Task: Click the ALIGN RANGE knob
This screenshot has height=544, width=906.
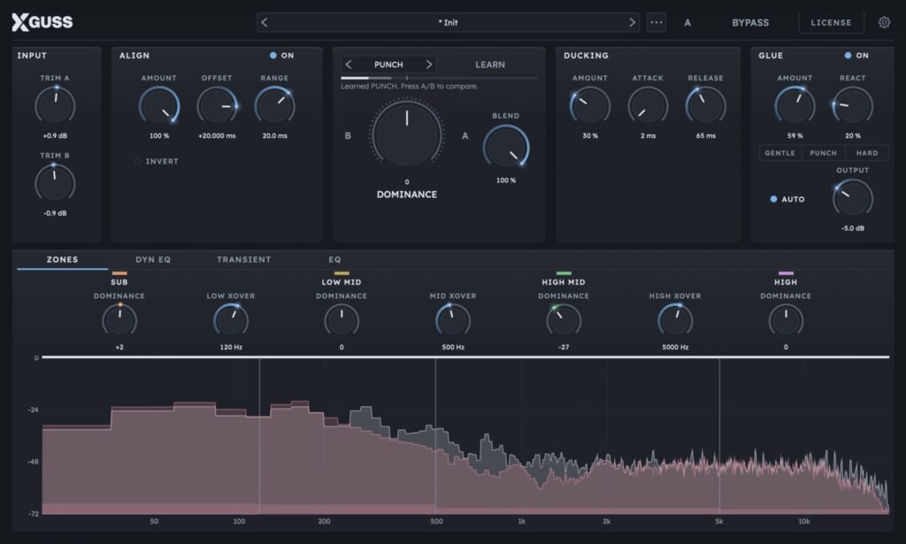Action: coord(274,105)
